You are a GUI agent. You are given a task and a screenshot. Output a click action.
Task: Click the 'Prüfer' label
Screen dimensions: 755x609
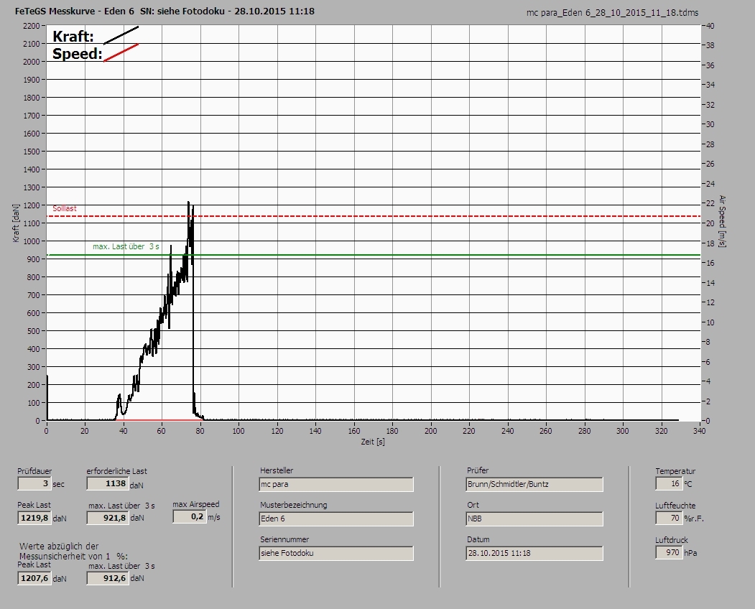478,470
